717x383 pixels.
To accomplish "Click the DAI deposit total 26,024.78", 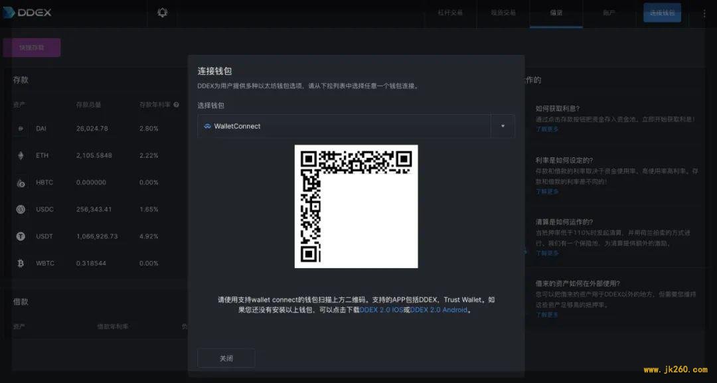I will (92, 129).
